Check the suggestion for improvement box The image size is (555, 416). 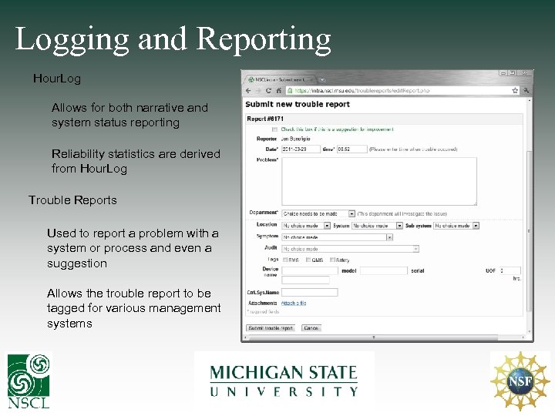(274, 129)
